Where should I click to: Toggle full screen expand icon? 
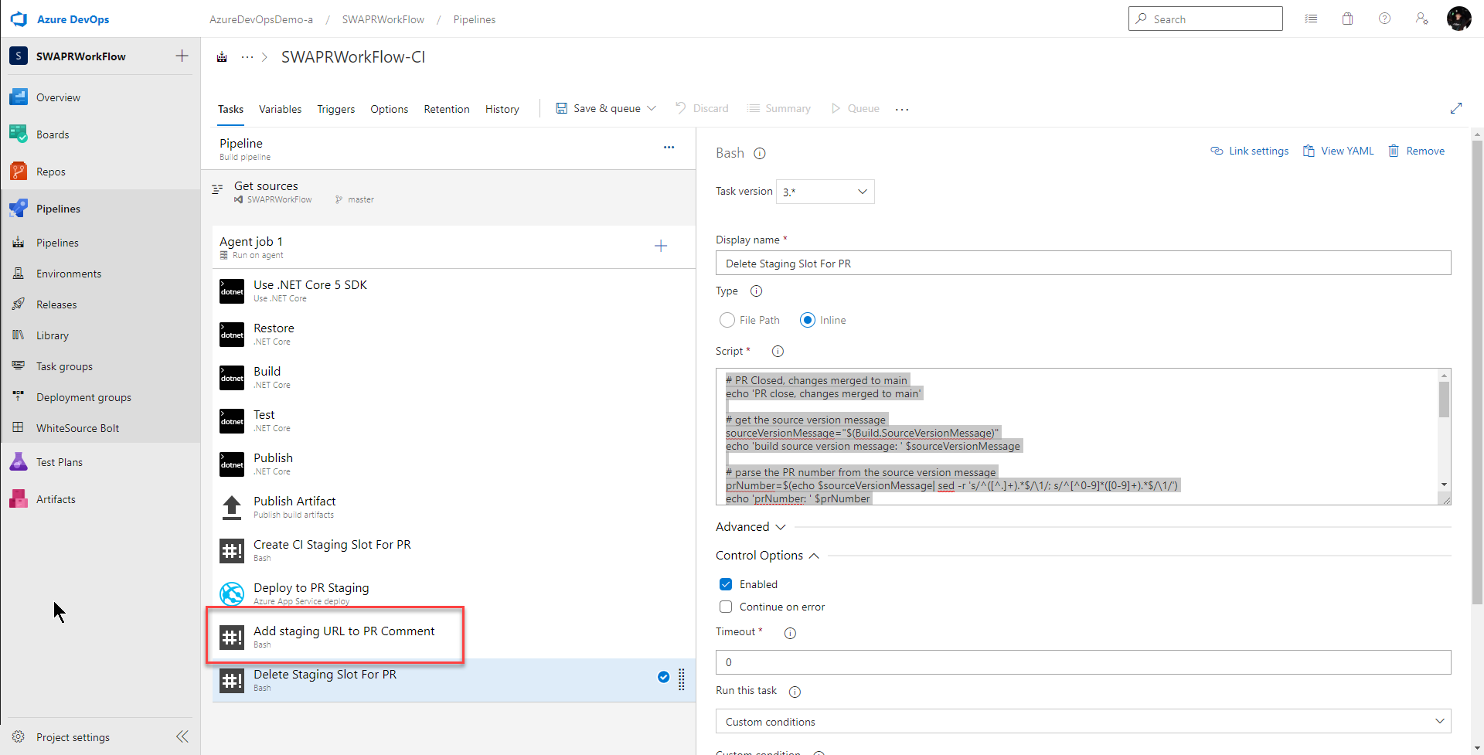pyautogui.click(x=1456, y=108)
